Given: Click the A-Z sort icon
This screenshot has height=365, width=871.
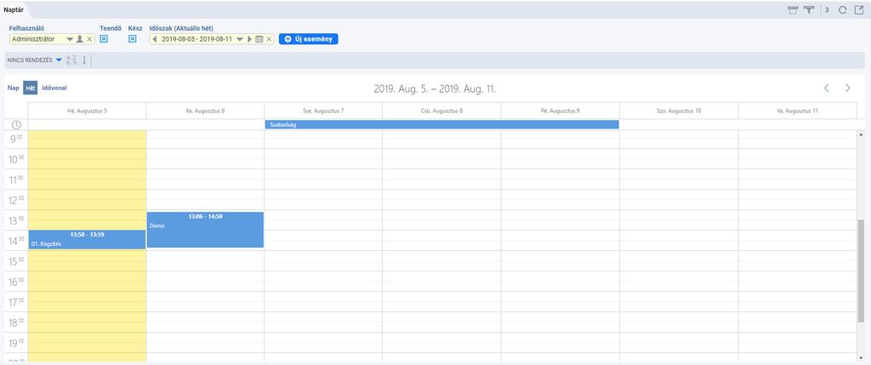Looking at the screenshot, I should pyautogui.click(x=71, y=60).
